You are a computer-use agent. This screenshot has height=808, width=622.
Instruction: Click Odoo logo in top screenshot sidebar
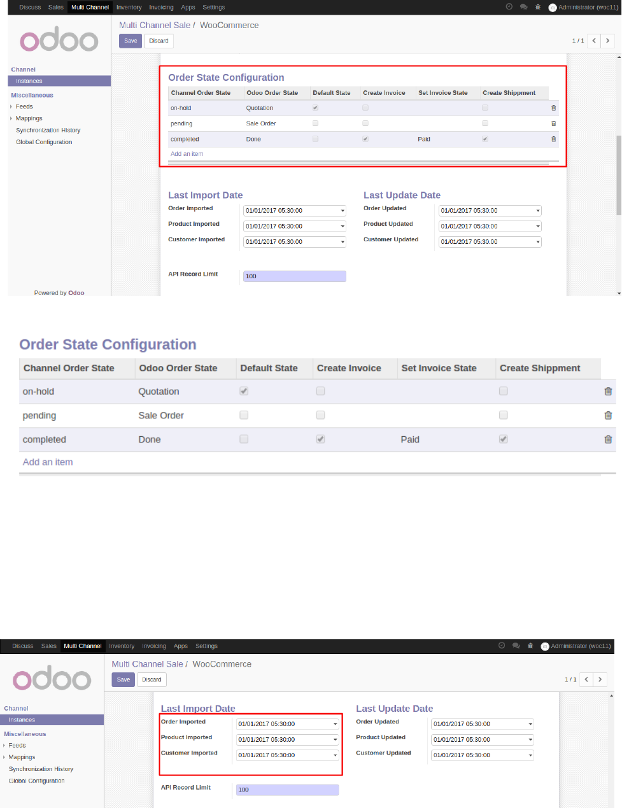point(59,39)
